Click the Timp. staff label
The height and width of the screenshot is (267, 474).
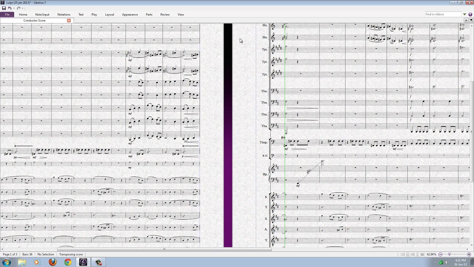tap(263, 142)
